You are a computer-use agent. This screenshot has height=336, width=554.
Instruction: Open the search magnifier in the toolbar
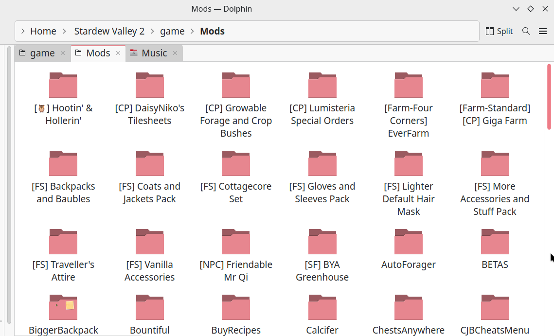click(526, 31)
